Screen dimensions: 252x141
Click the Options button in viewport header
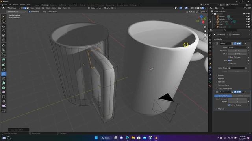[x=203, y=12]
